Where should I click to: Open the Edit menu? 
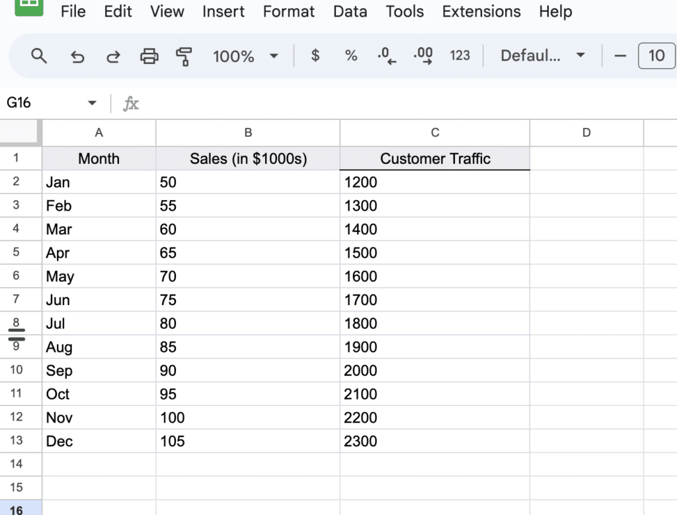click(118, 11)
